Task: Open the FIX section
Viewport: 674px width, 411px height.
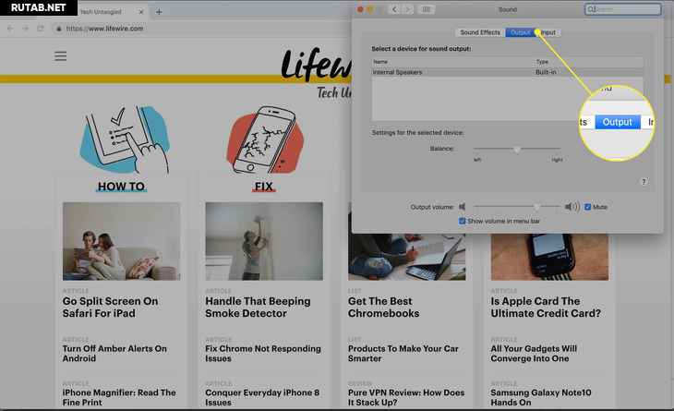Action: click(263, 187)
